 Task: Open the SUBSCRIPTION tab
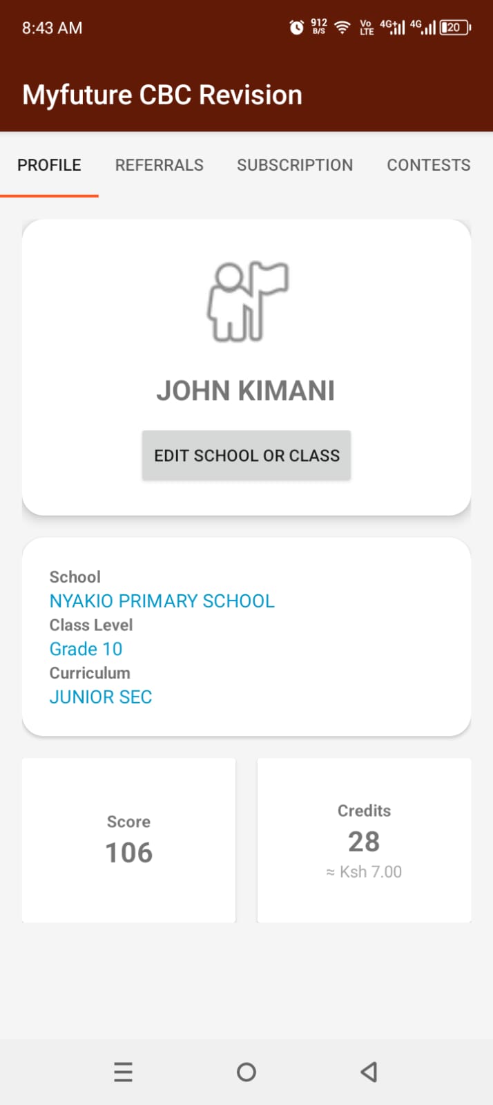pyautogui.click(x=295, y=165)
